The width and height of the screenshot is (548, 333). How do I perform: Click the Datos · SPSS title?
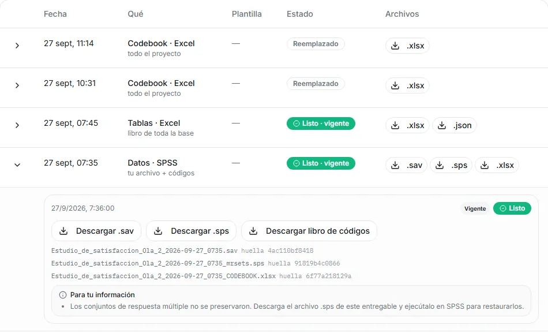tap(152, 163)
